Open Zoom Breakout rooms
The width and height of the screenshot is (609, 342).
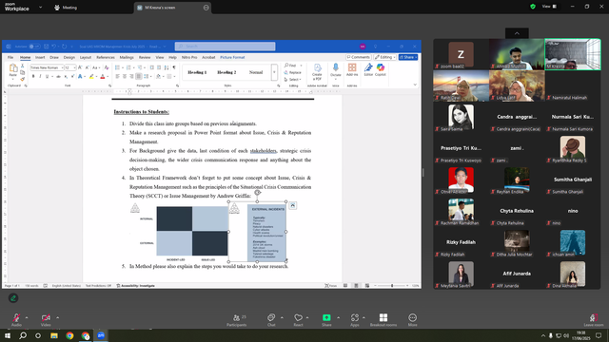[383, 320]
